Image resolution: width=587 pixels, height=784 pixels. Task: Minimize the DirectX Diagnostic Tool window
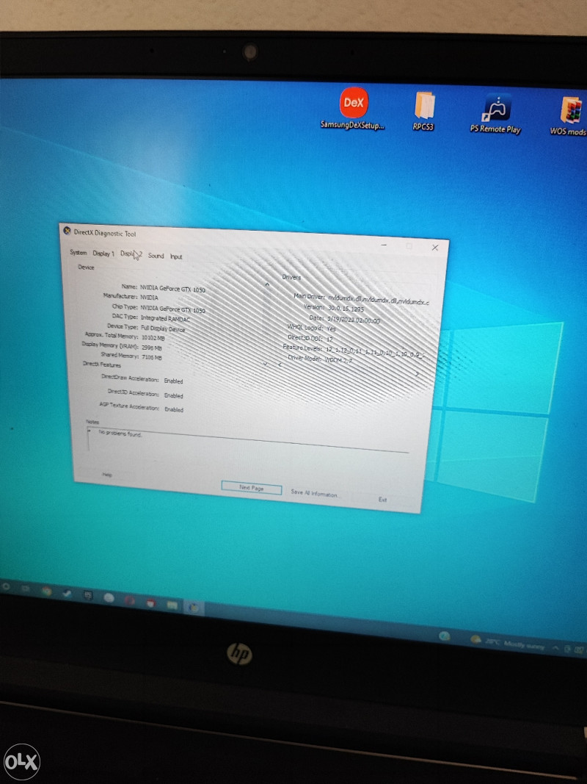tap(384, 245)
